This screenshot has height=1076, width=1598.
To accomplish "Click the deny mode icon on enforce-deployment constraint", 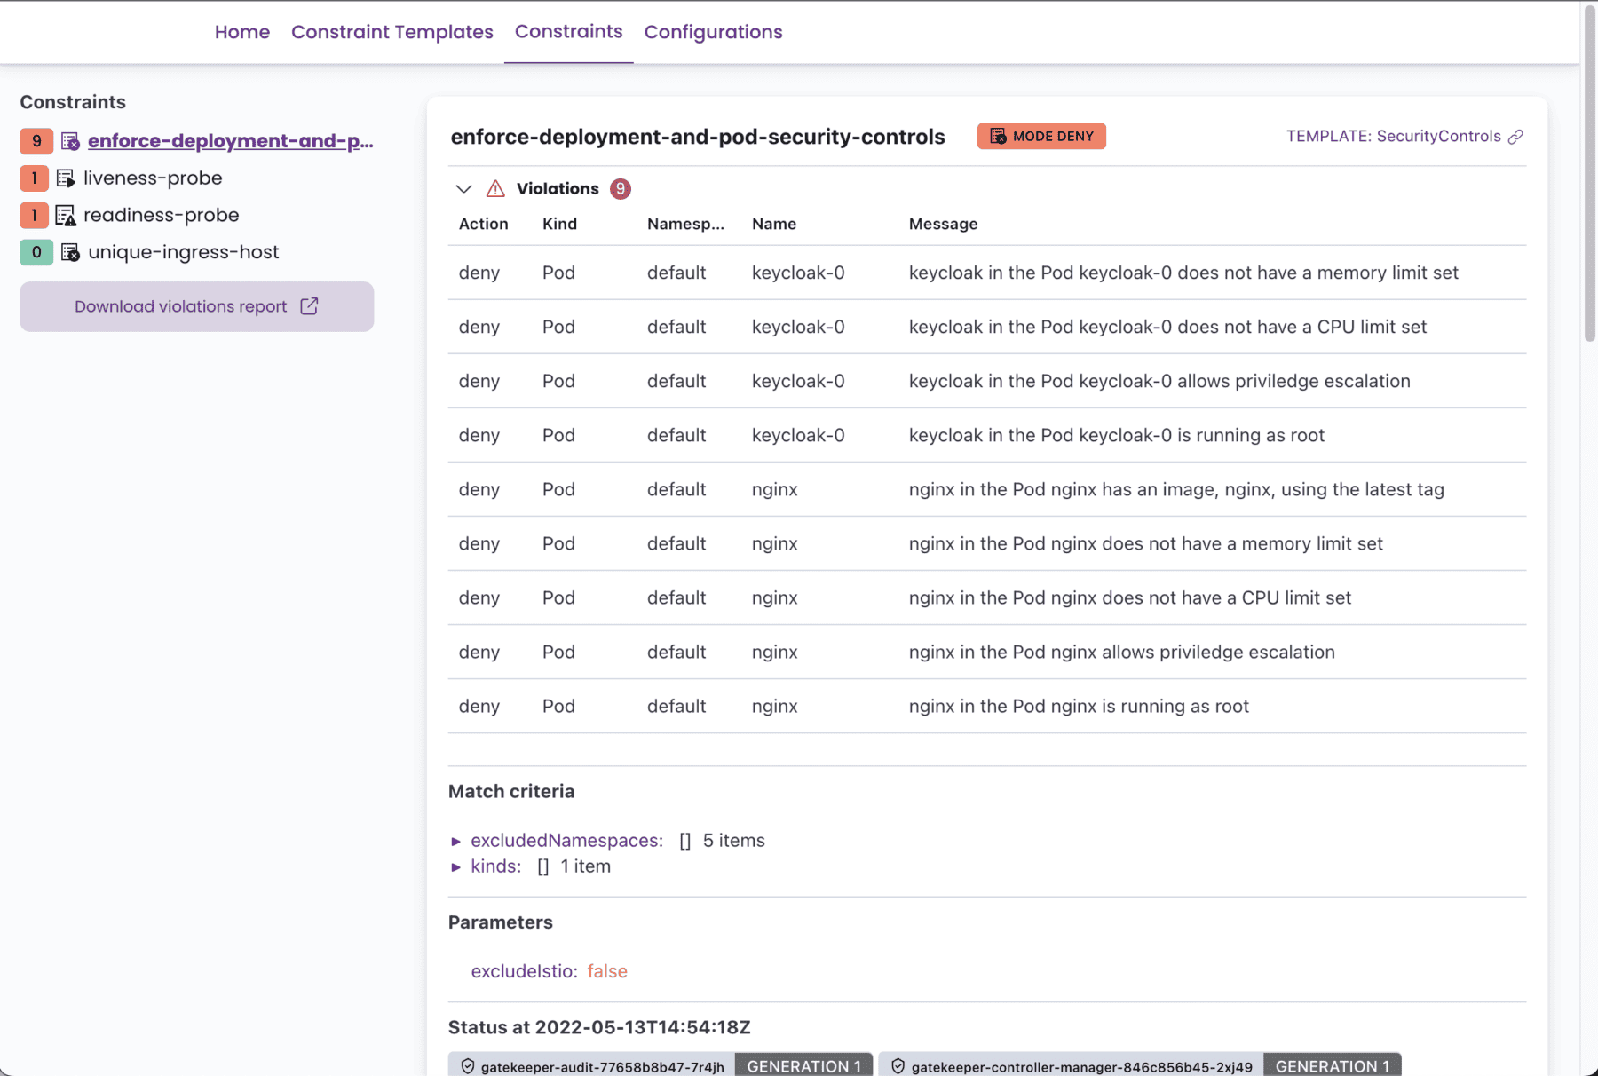I will point(70,141).
